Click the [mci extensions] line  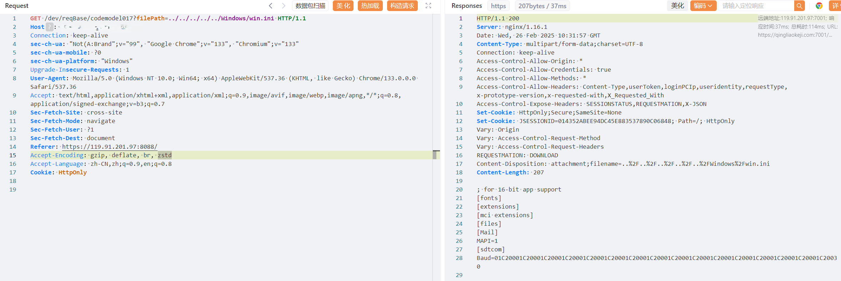click(x=505, y=215)
